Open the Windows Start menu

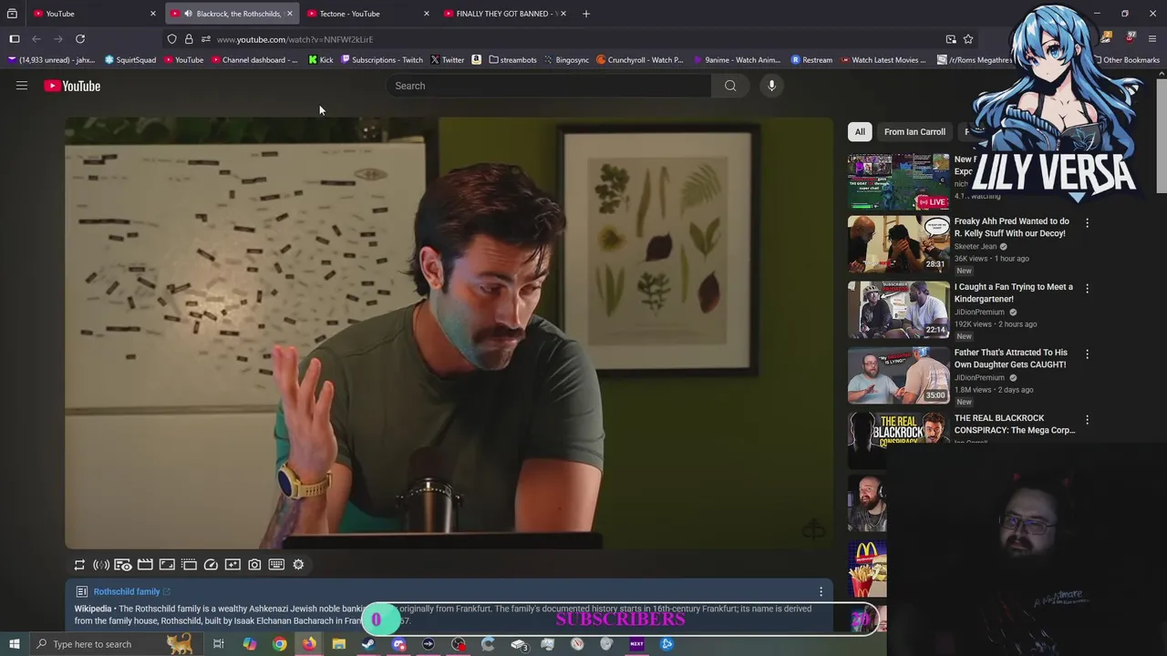(14, 644)
